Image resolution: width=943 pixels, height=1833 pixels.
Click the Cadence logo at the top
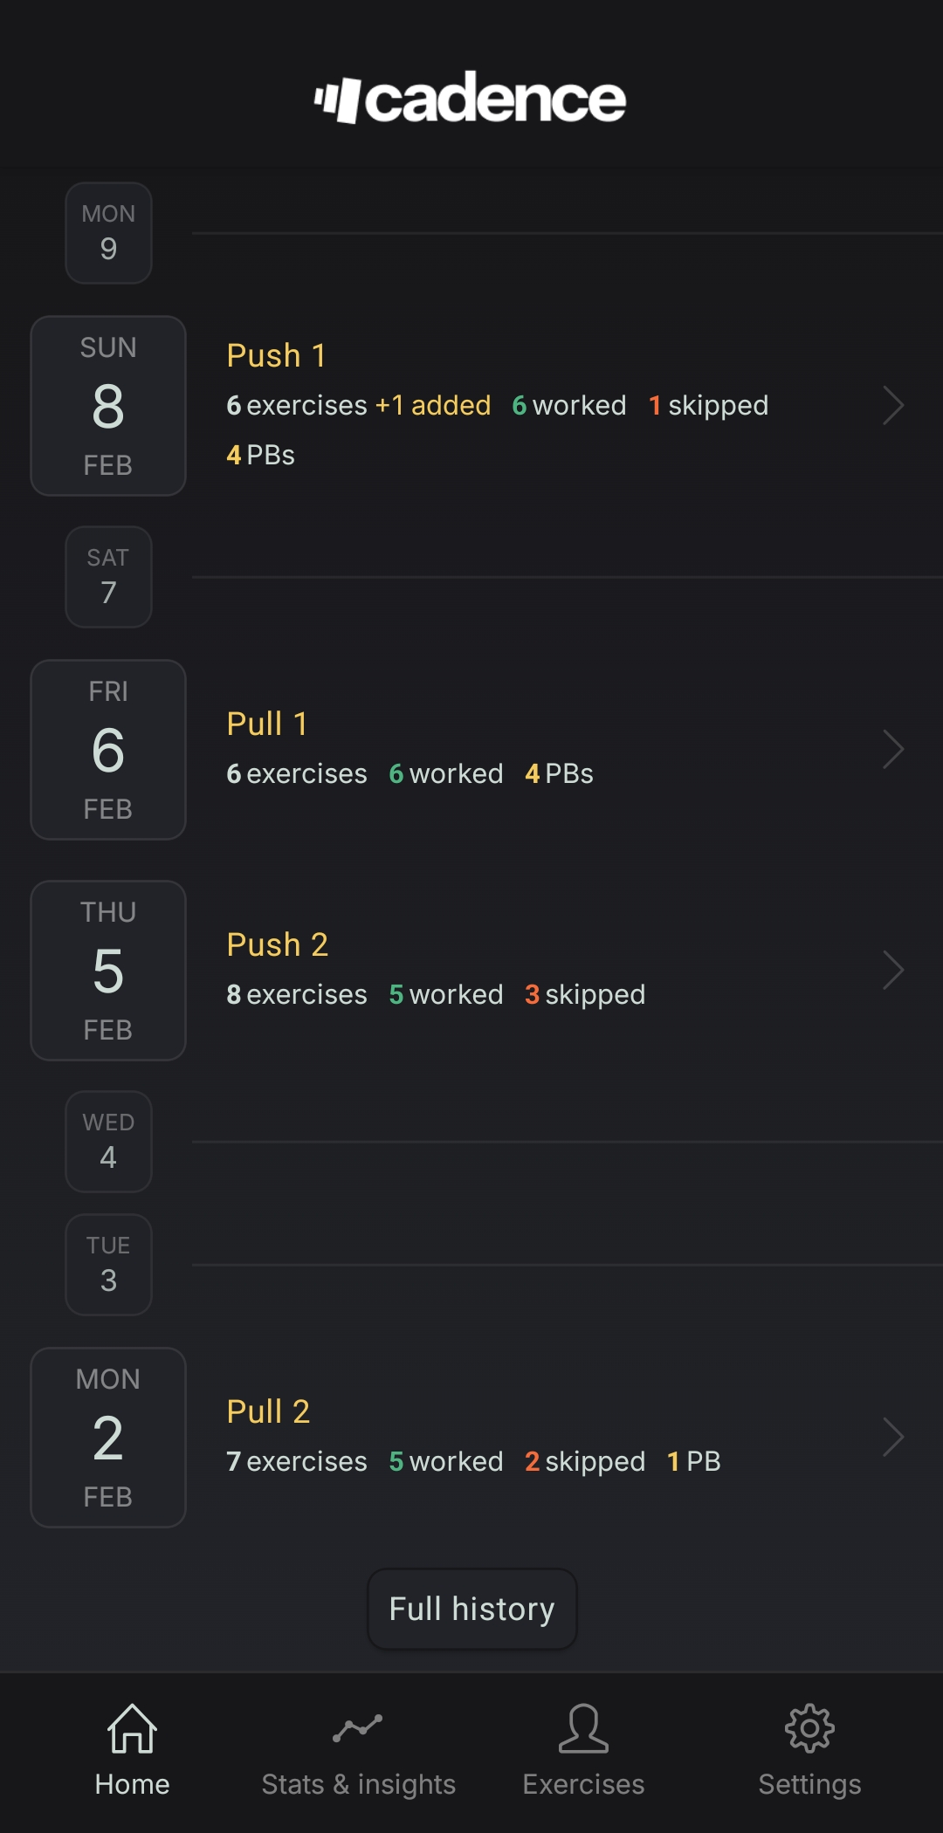click(x=470, y=99)
